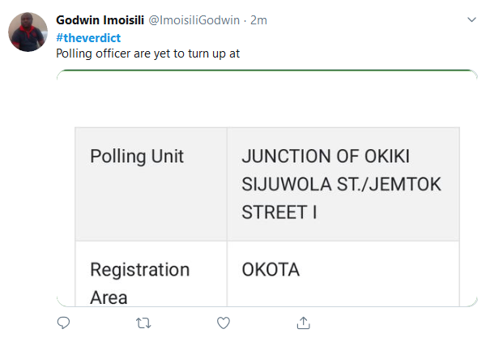Image resolution: width=486 pixels, height=342 pixels.
Task: Retweet the polling officer tweet
Action: [143, 323]
